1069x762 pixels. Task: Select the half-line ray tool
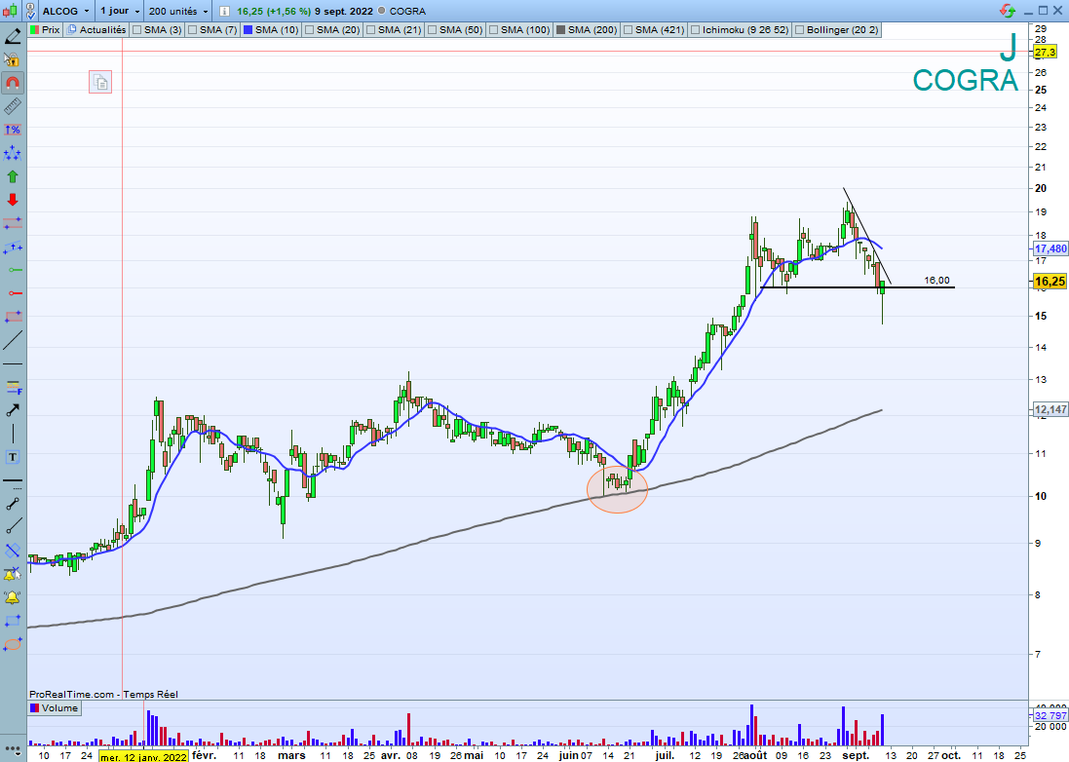pos(13,527)
